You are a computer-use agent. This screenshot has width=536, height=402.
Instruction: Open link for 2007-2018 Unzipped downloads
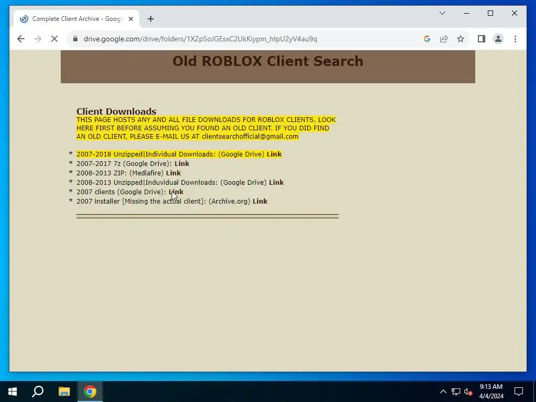(274, 154)
